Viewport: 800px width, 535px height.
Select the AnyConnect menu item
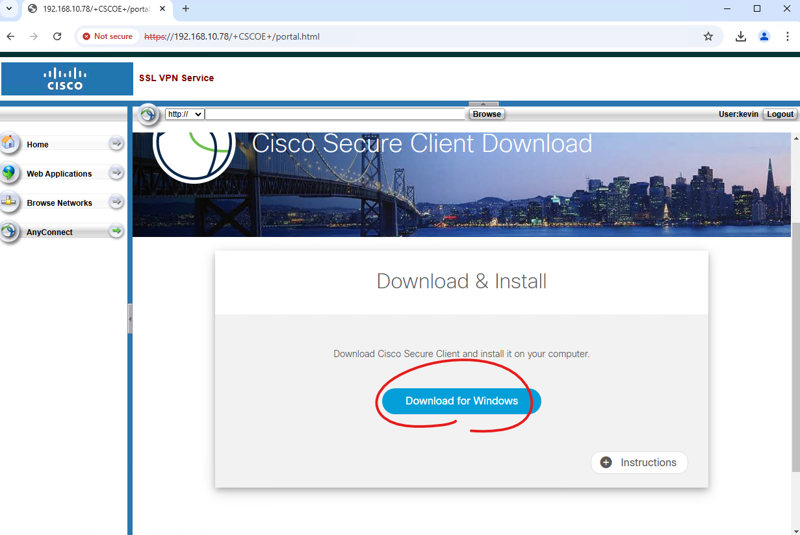(62, 232)
